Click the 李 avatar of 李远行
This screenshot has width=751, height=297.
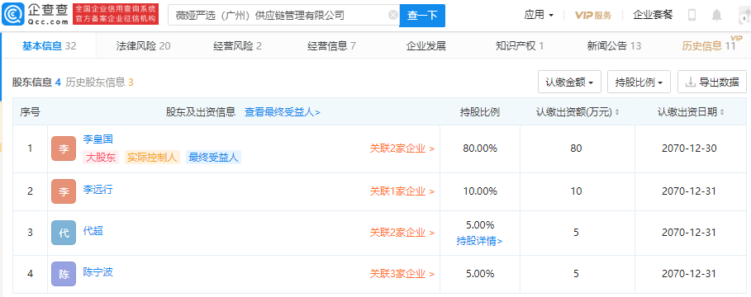tap(64, 191)
